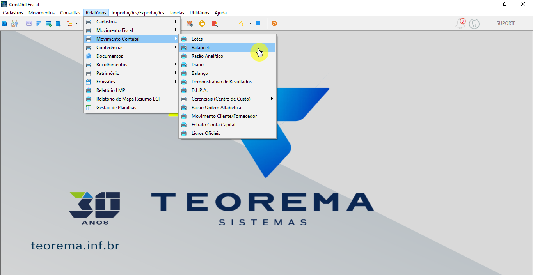Viewport: 533px width, 276px height.
Task: Open the Documentos report entry
Action: [132, 56]
